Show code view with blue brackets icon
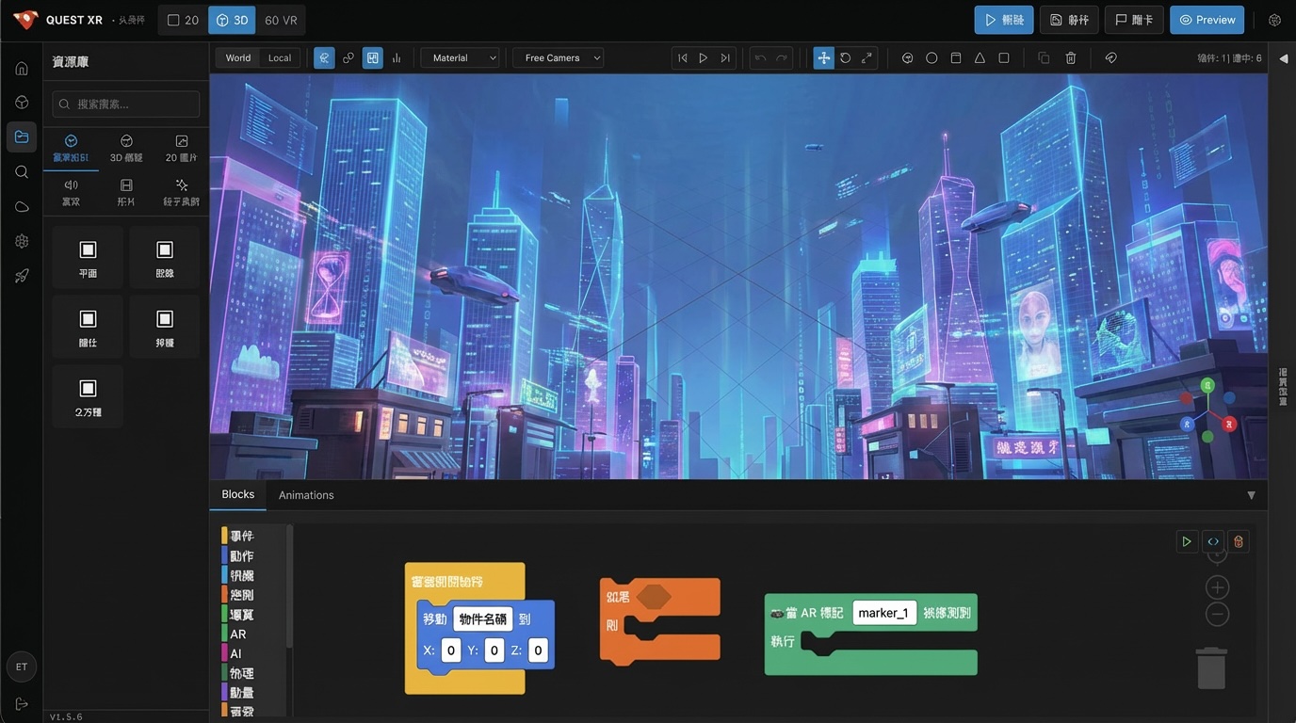 tap(1213, 541)
